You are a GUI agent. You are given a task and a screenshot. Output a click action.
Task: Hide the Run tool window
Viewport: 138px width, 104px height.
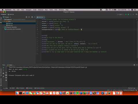(137, 65)
